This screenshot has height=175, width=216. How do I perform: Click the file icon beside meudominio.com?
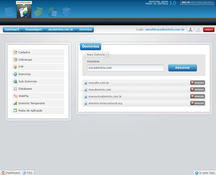click(85, 90)
